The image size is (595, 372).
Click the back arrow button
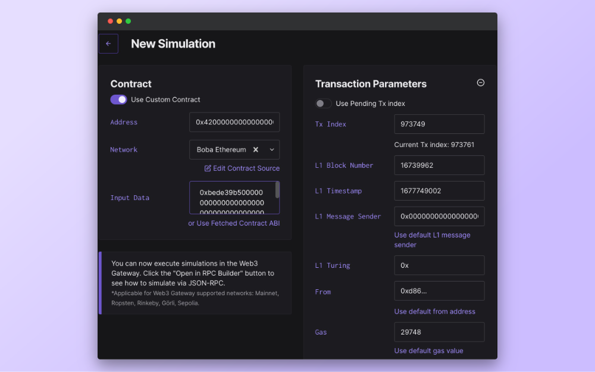coord(108,44)
